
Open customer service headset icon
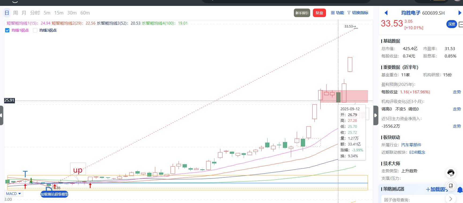pos(451,173)
